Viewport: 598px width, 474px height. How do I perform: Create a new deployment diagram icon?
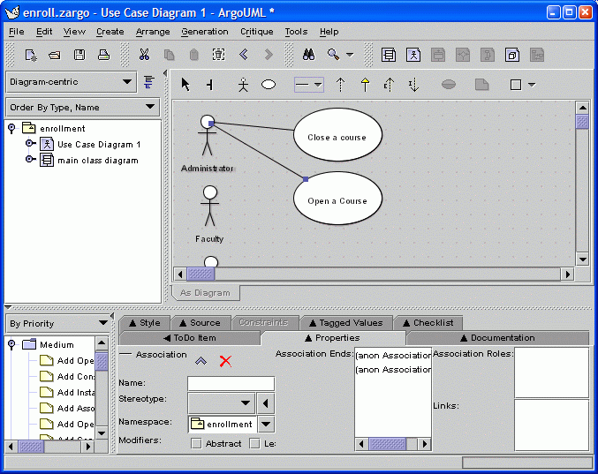512,55
